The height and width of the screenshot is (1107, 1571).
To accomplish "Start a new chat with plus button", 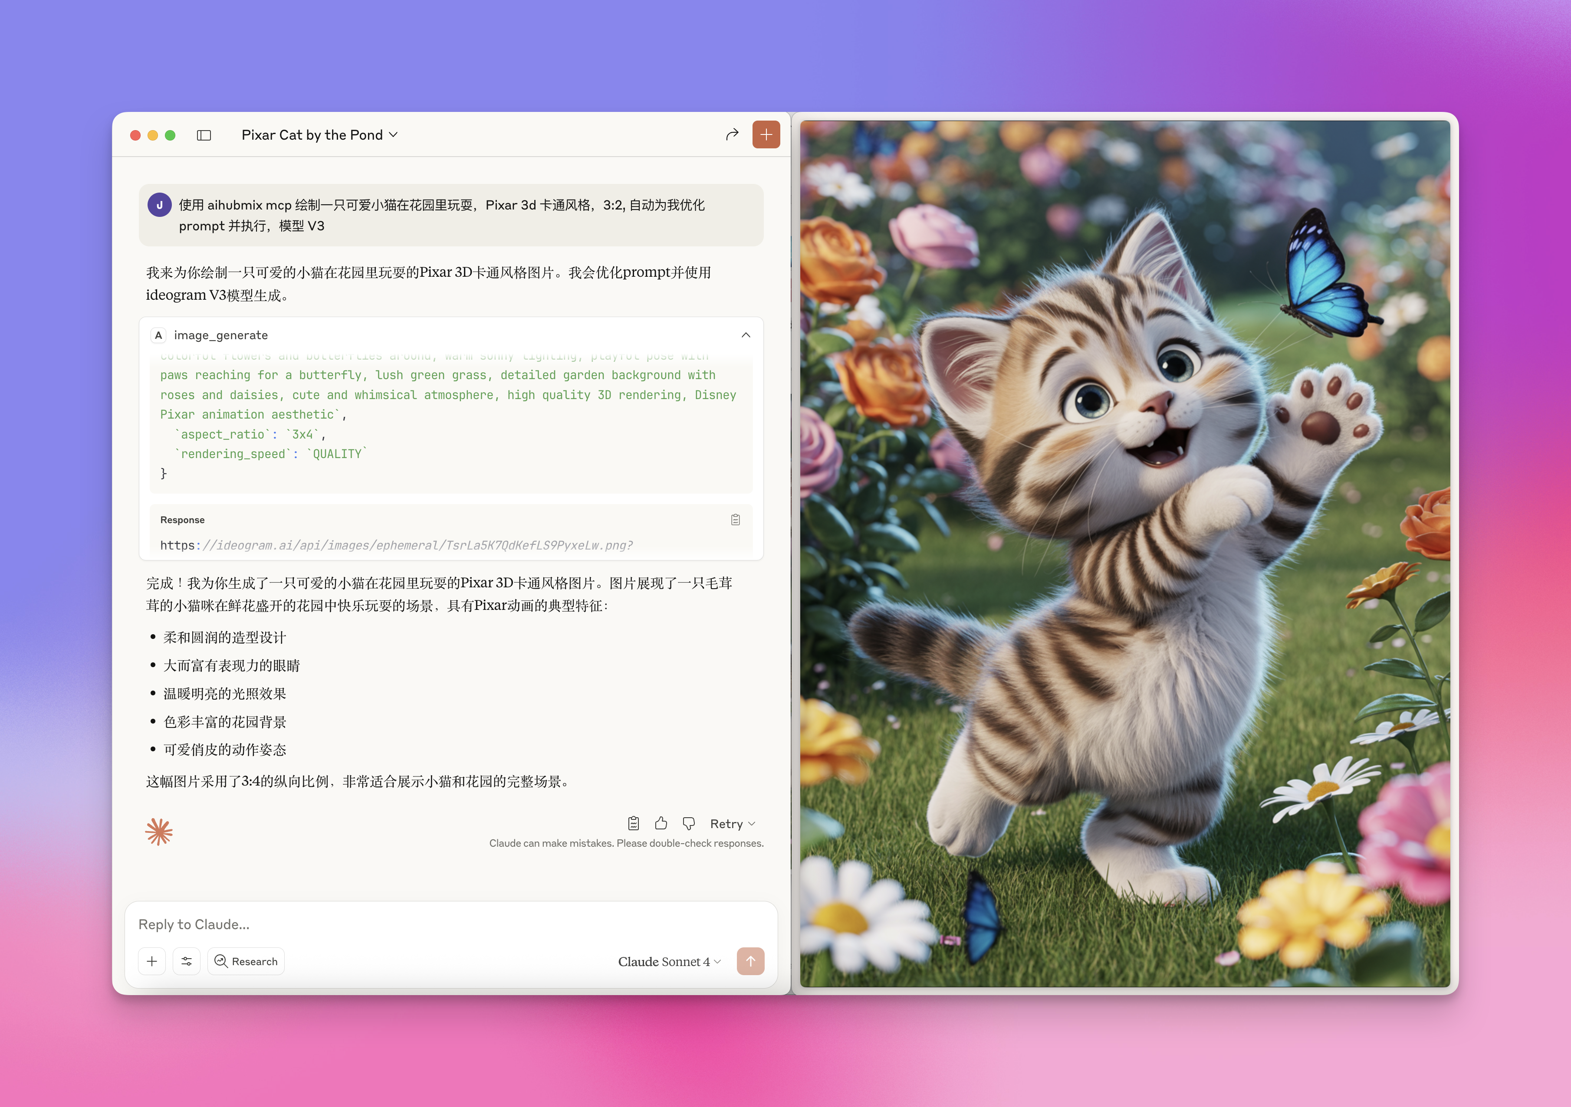I will 766,135.
